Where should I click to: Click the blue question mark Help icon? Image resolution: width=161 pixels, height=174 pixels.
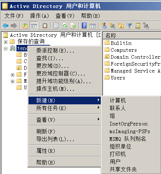[84, 26]
